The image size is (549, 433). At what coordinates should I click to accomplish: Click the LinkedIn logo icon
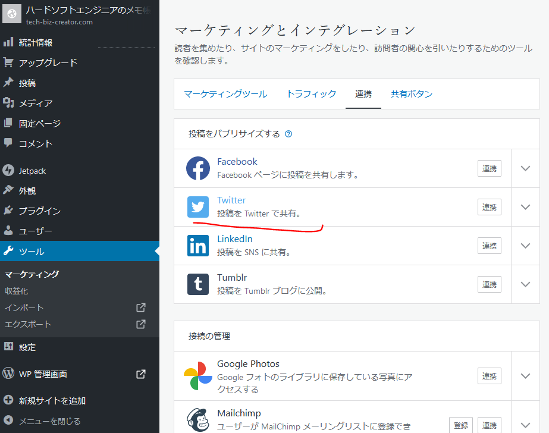(x=198, y=246)
